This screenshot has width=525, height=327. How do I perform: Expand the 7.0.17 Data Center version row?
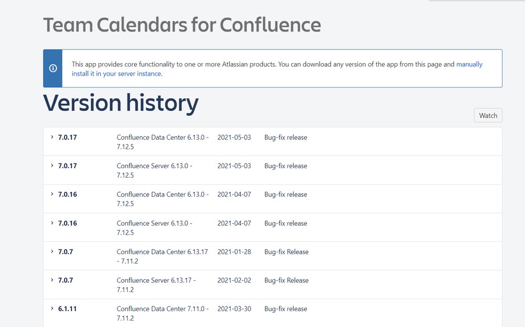tap(52, 137)
